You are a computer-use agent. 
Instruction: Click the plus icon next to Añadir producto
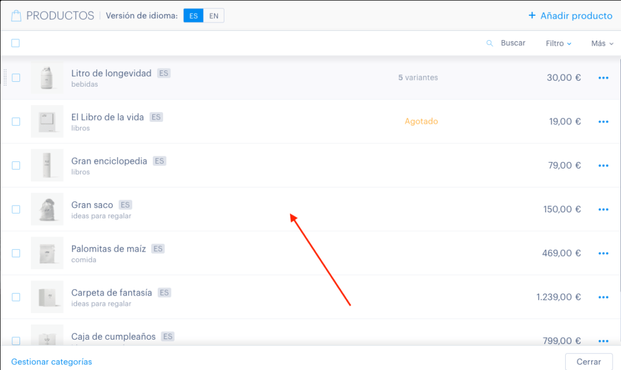pos(532,15)
